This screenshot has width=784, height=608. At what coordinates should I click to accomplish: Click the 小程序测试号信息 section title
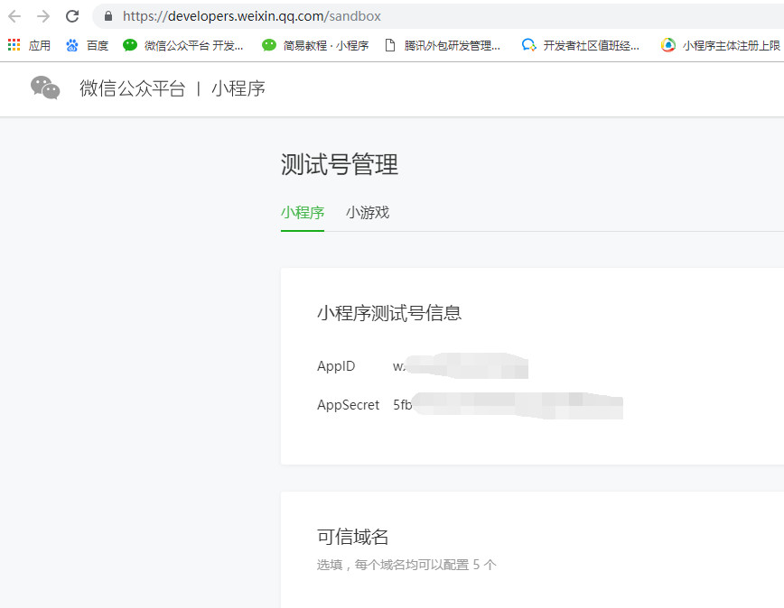[389, 313]
